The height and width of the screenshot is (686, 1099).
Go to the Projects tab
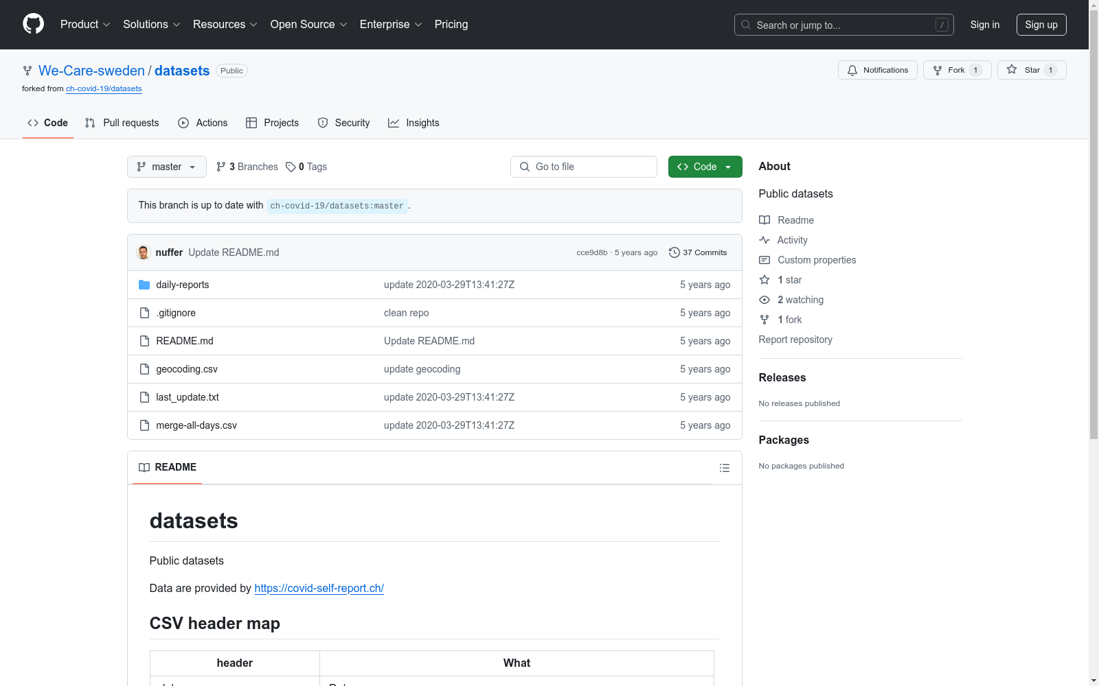[x=273, y=123]
